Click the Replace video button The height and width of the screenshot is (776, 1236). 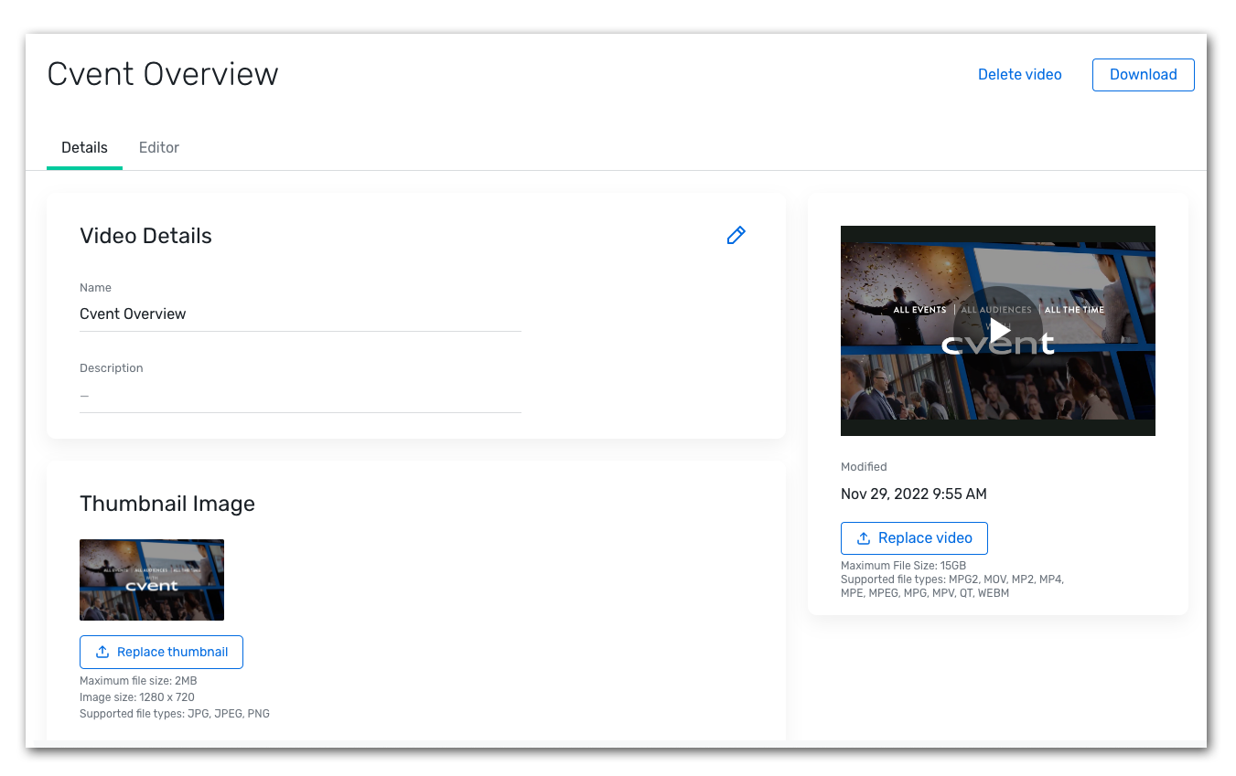[914, 537]
